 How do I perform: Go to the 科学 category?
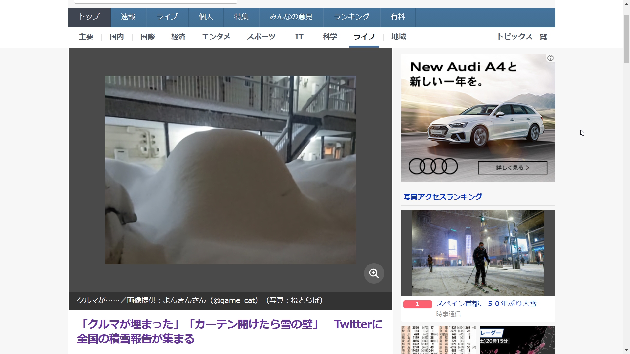(330, 37)
